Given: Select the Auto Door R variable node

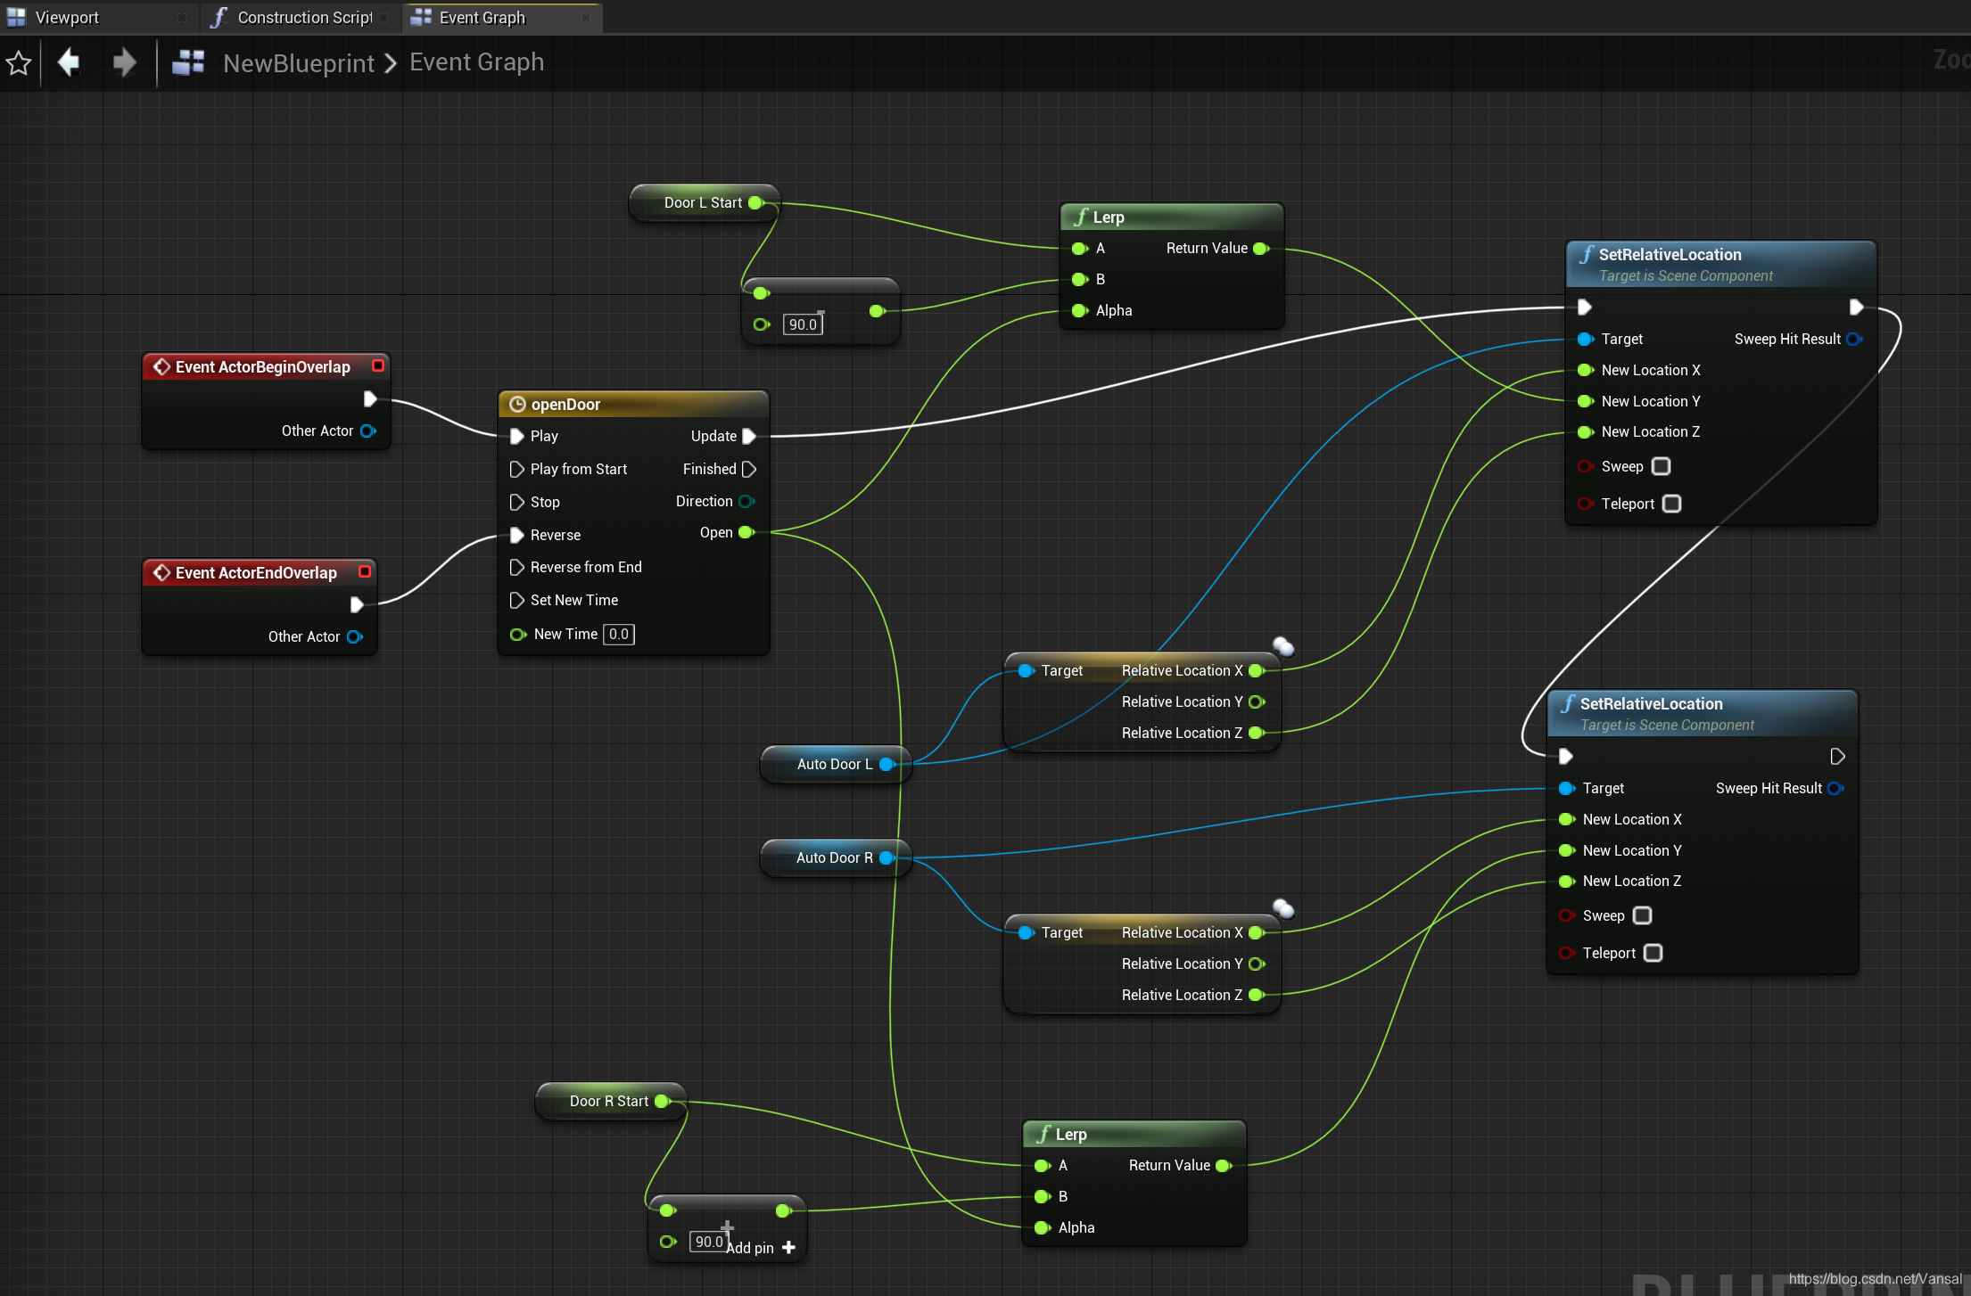Looking at the screenshot, I should pyautogui.click(x=835, y=857).
